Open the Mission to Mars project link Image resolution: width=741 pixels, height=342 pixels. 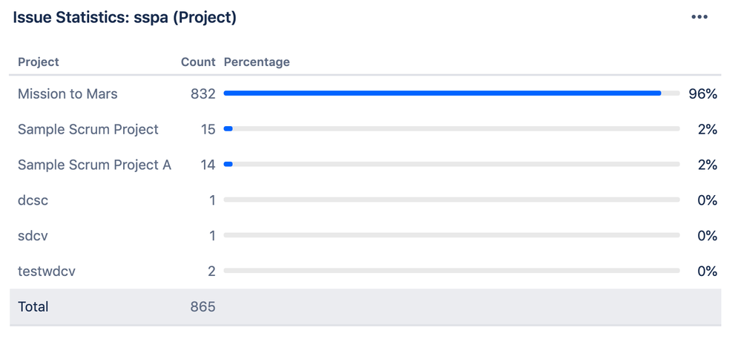67,94
